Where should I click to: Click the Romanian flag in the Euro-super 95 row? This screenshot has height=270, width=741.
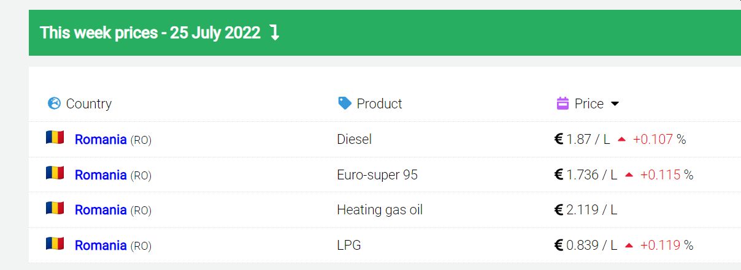(x=55, y=174)
